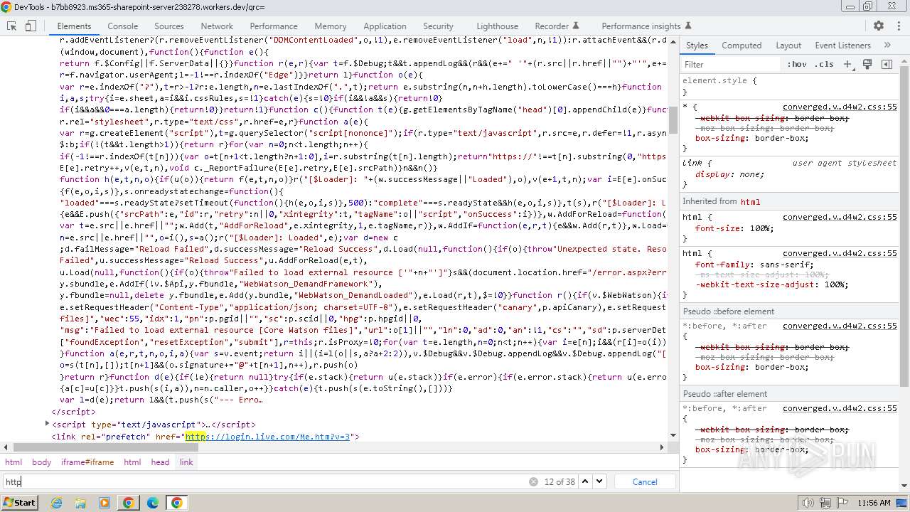
Task: Click display: none declaration
Action: (x=729, y=174)
